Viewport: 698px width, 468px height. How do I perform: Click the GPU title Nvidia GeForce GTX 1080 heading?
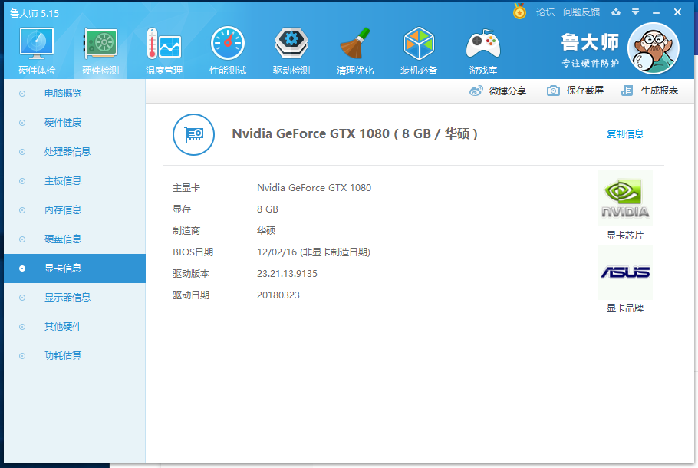pyautogui.click(x=355, y=133)
